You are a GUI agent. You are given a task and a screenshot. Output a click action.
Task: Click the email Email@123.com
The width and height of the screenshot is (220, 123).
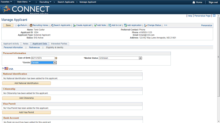click(147, 35)
